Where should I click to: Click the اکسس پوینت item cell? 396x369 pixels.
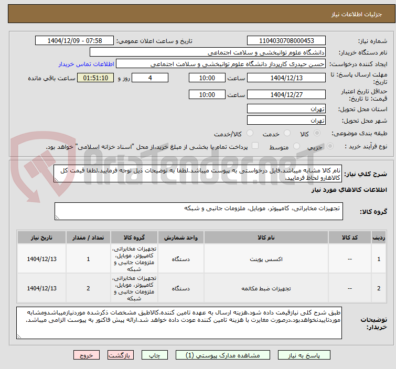266,259
